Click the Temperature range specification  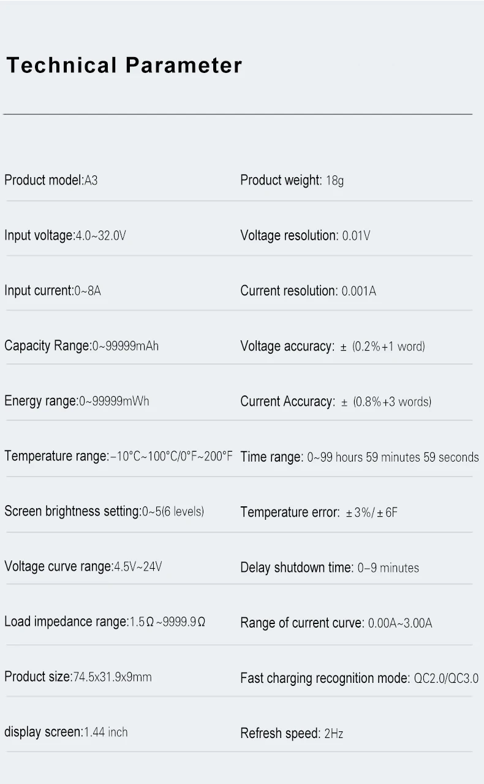point(118,456)
